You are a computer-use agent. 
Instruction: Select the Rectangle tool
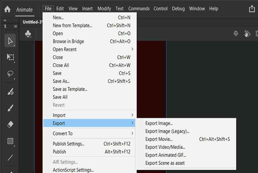click(x=10, y=141)
